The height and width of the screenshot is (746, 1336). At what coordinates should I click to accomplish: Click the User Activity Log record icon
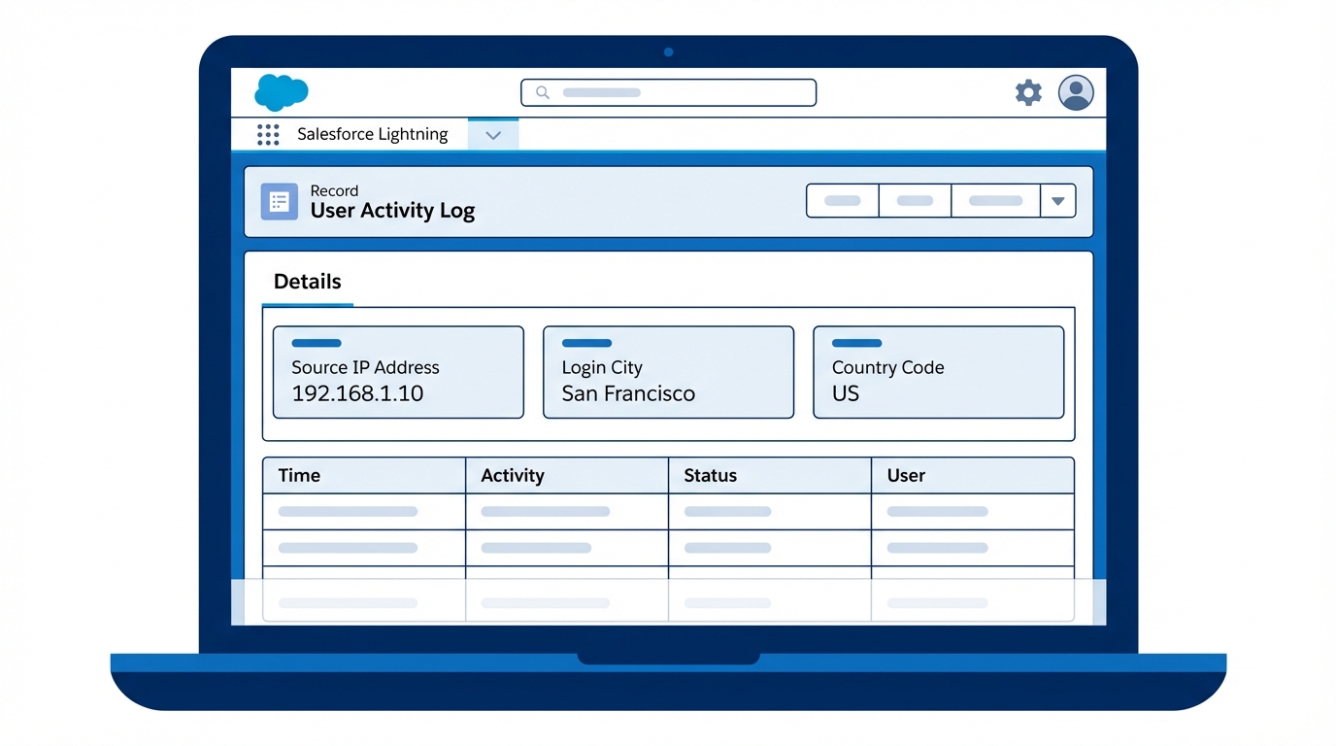click(x=279, y=201)
